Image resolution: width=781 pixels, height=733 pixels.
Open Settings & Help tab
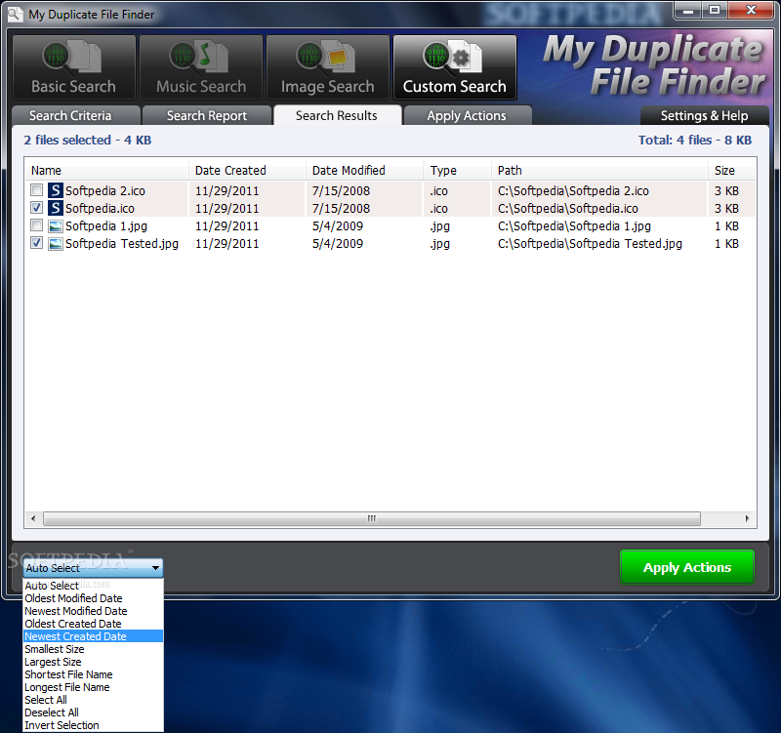[x=704, y=115]
